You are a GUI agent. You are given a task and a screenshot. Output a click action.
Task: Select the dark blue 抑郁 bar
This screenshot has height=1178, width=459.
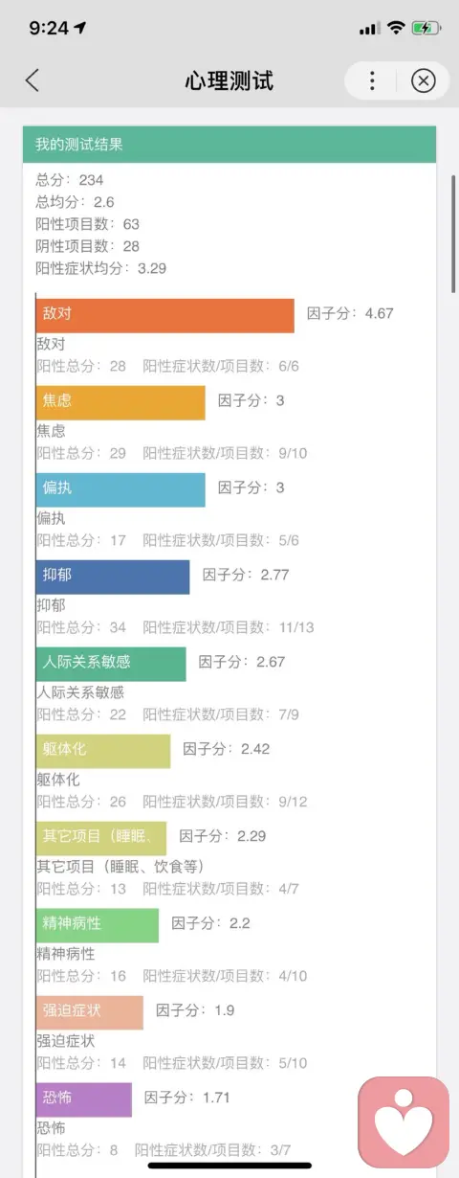tap(113, 577)
